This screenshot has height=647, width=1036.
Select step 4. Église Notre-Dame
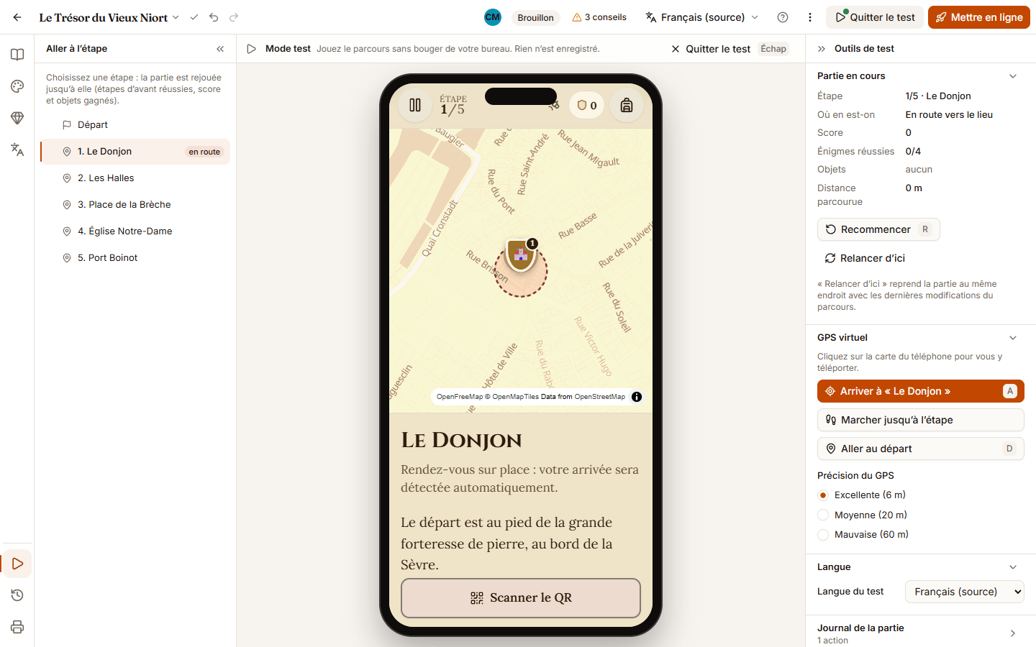tap(135, 231)
